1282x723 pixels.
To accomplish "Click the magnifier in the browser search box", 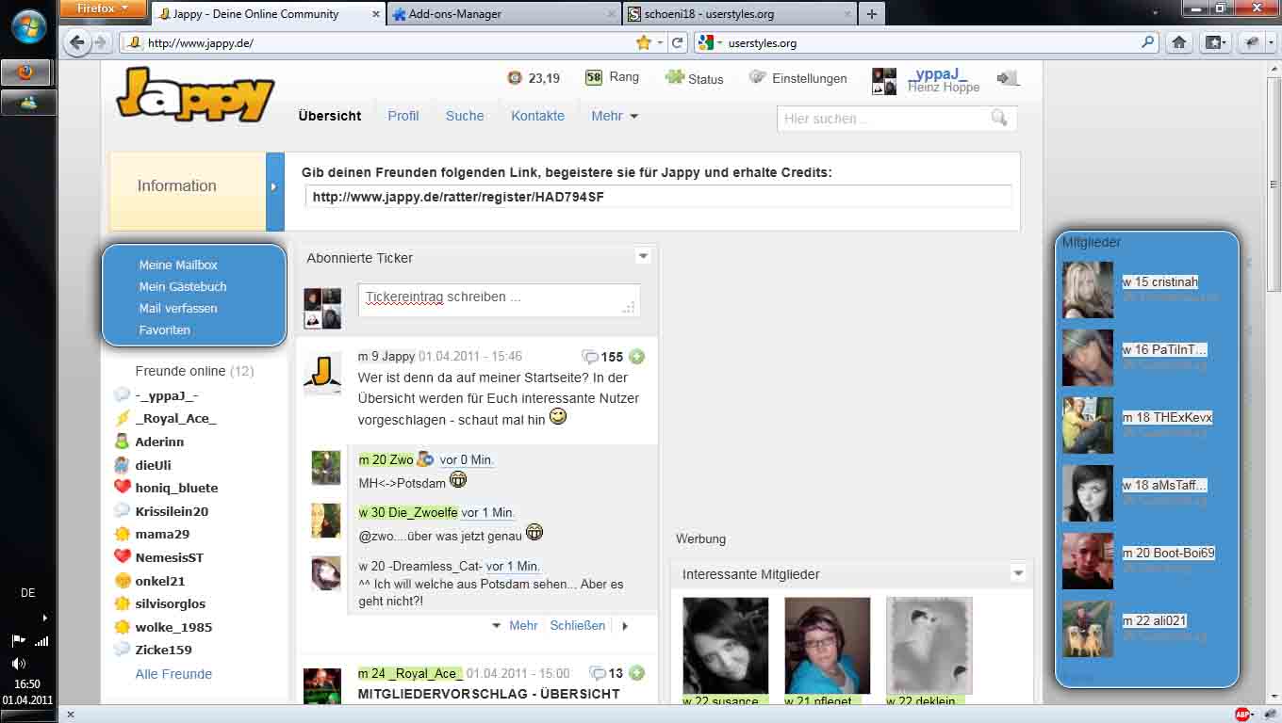I will click(1147, 42).
